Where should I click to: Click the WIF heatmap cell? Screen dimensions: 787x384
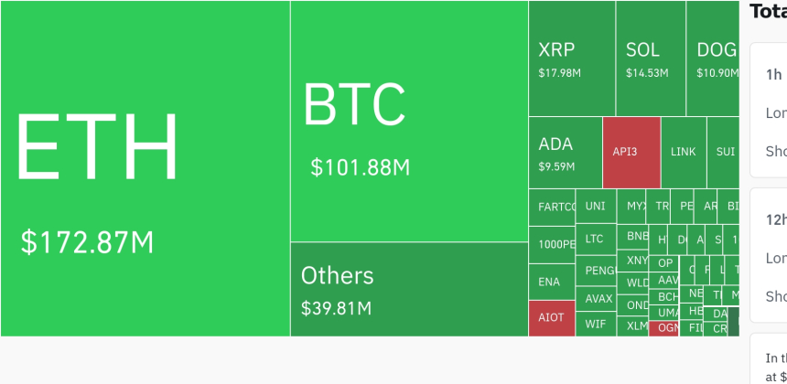pos(596,324)
